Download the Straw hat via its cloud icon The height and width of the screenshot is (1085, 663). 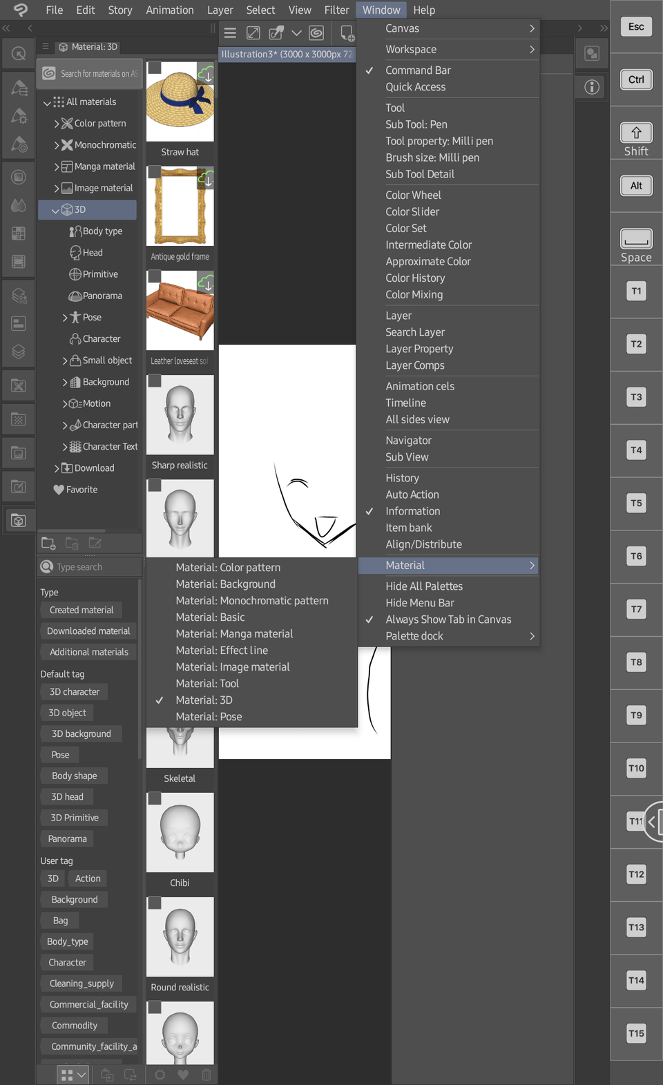coord(206,73)
